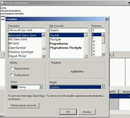Choose size 12 in Rozmiar list
Screen dimensions: 130x118
click(94, 48)
